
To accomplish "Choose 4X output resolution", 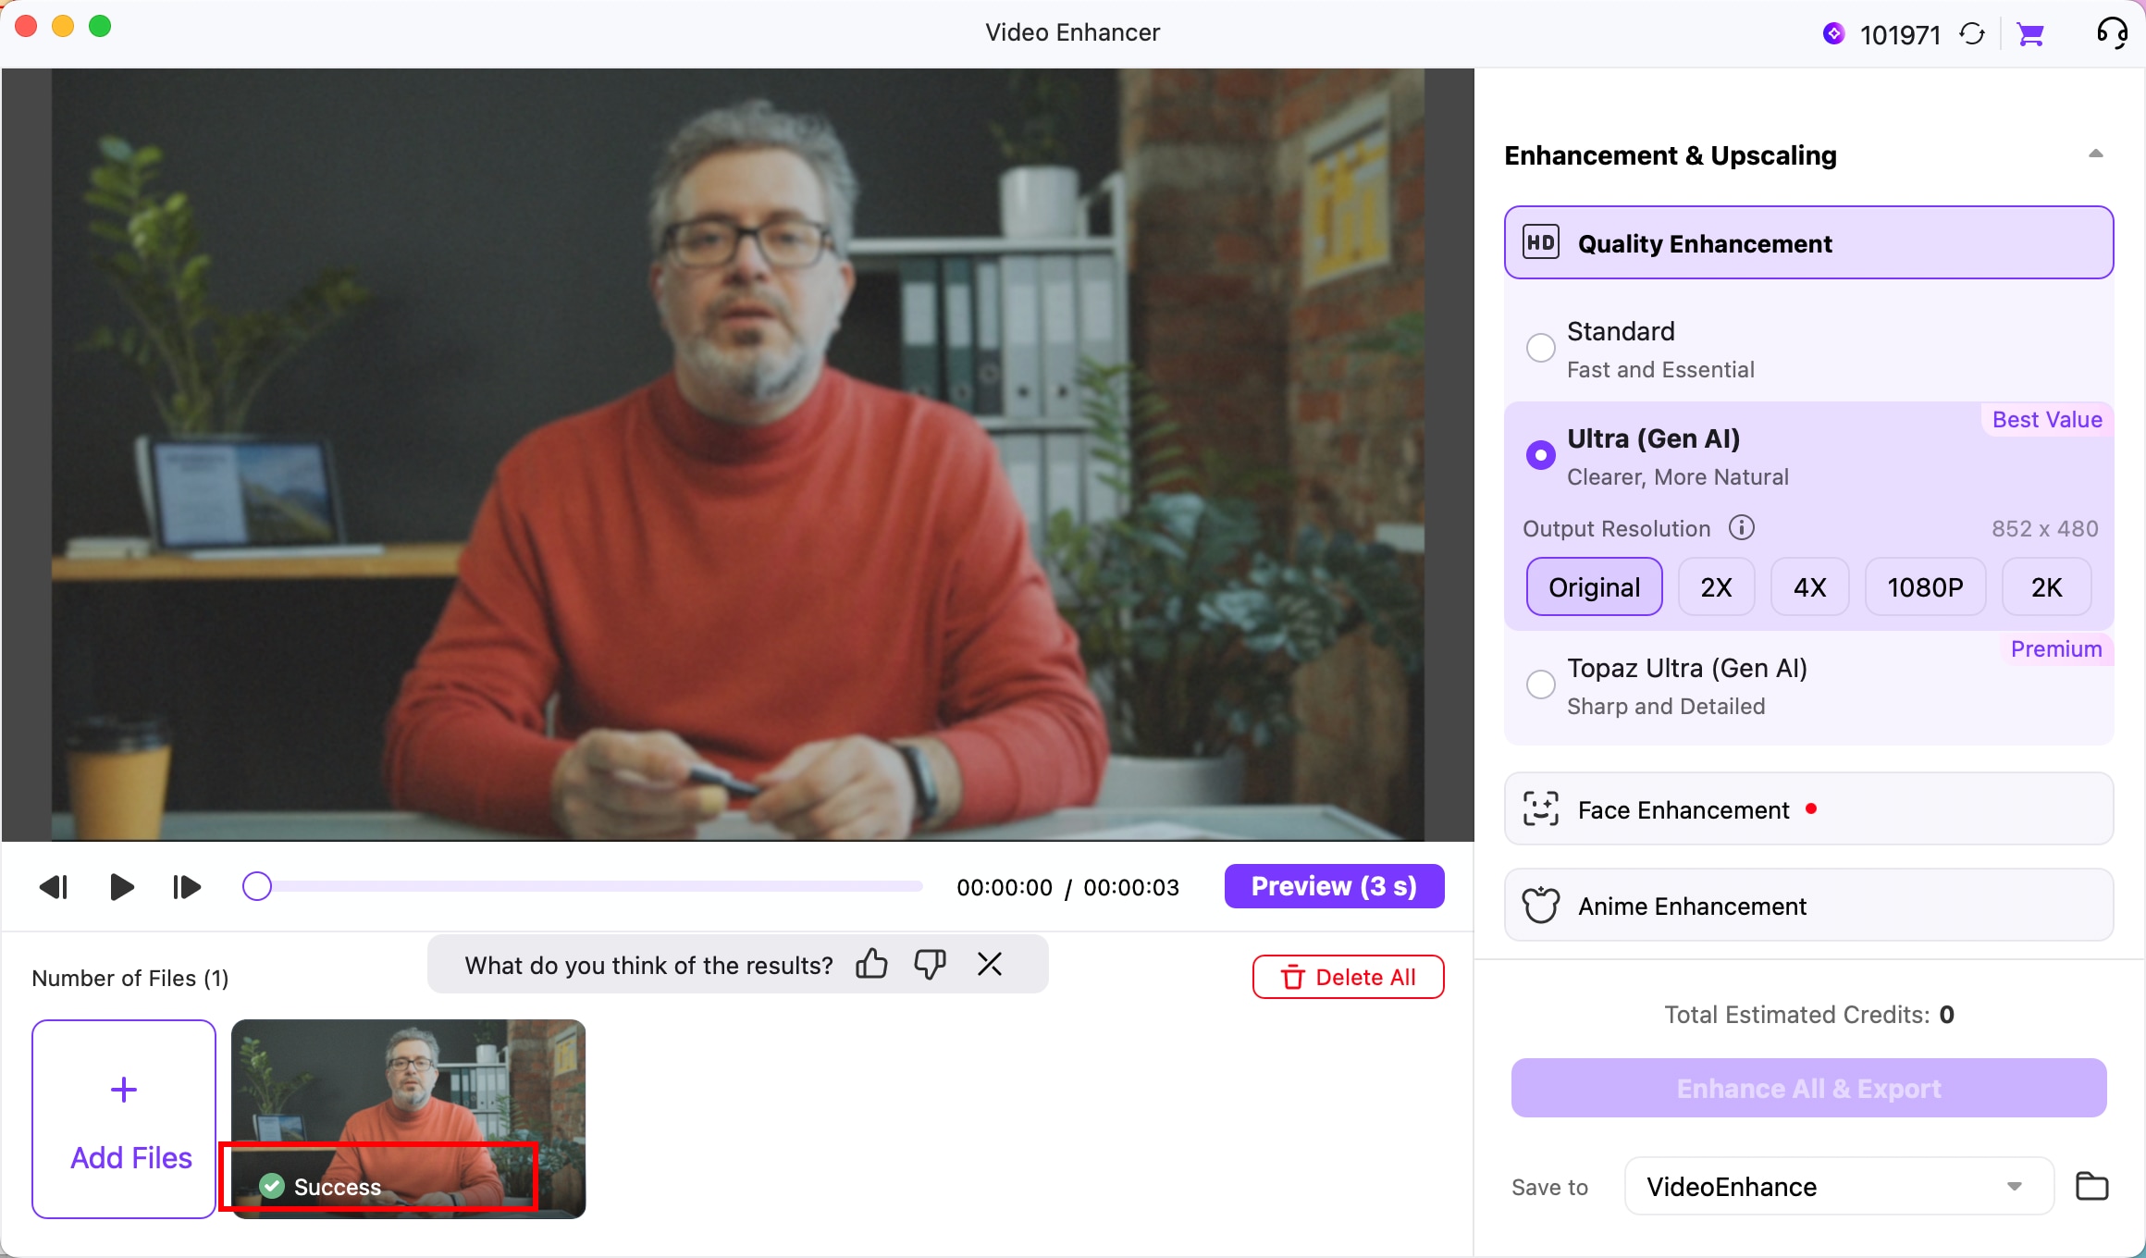I will (x=1810, y=587).
